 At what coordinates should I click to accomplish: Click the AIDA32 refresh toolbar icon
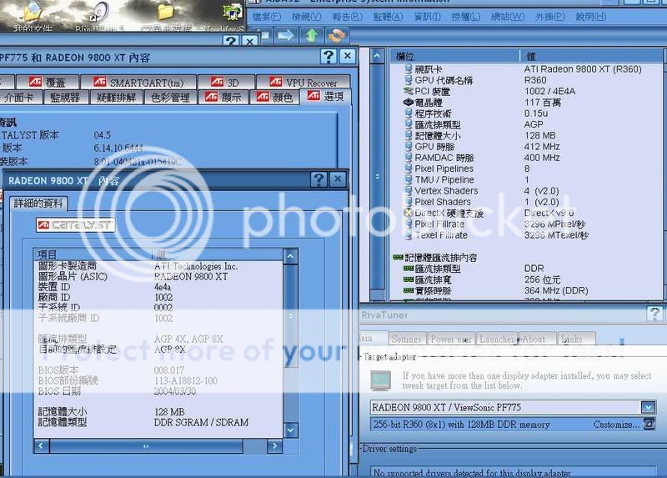pos(337,35)
